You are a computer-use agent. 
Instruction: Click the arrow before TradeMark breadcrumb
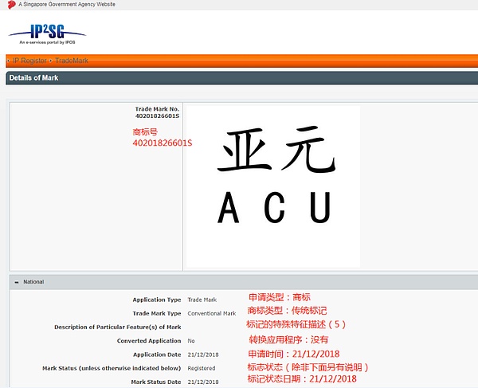(x=51, y=61)
